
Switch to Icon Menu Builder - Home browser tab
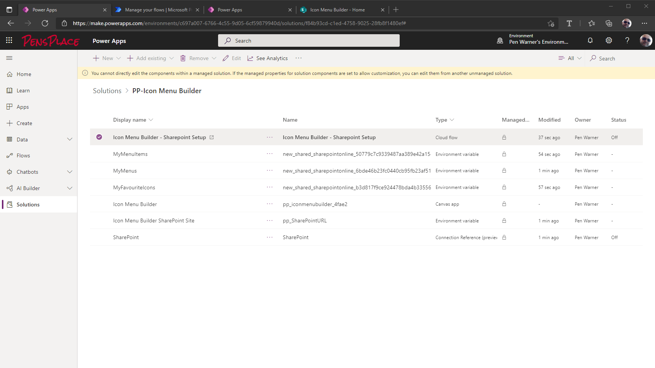(x=337, y=10)
